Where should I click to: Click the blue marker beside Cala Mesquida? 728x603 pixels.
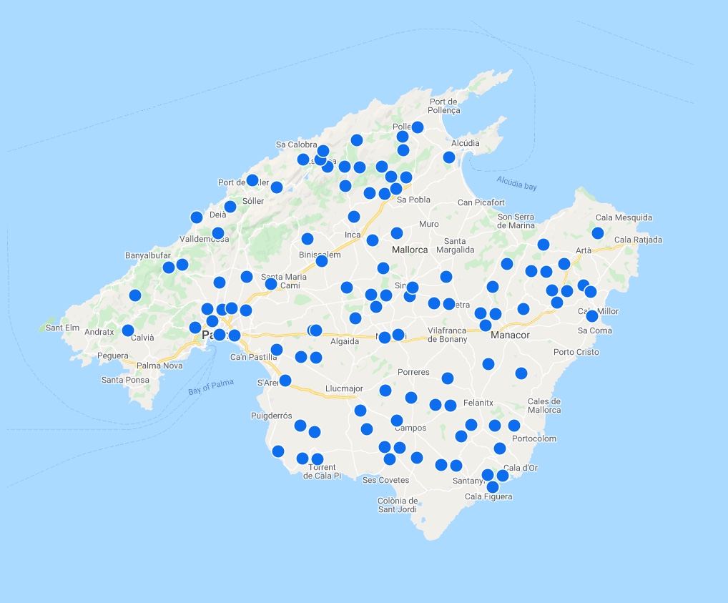[x=598, y=233]
